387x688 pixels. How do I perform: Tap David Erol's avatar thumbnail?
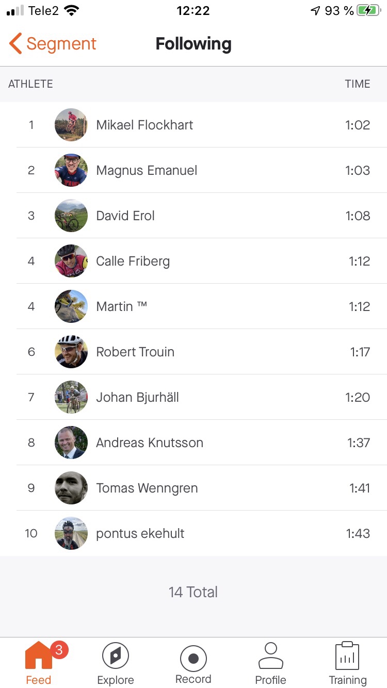pyautogui.click(x=71, y=216)
